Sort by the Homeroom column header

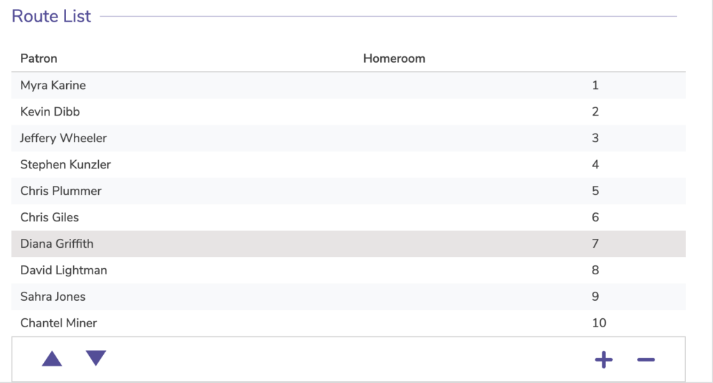[x=394, y=58]
